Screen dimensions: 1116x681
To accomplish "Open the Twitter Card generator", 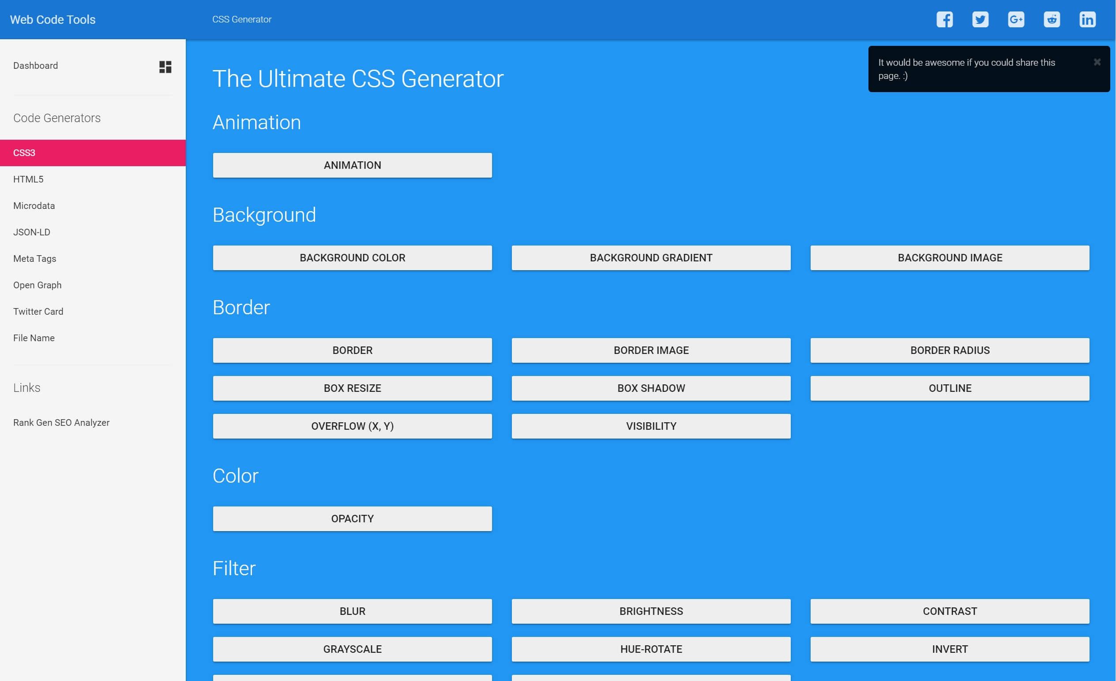I will [x=38, y=311].
